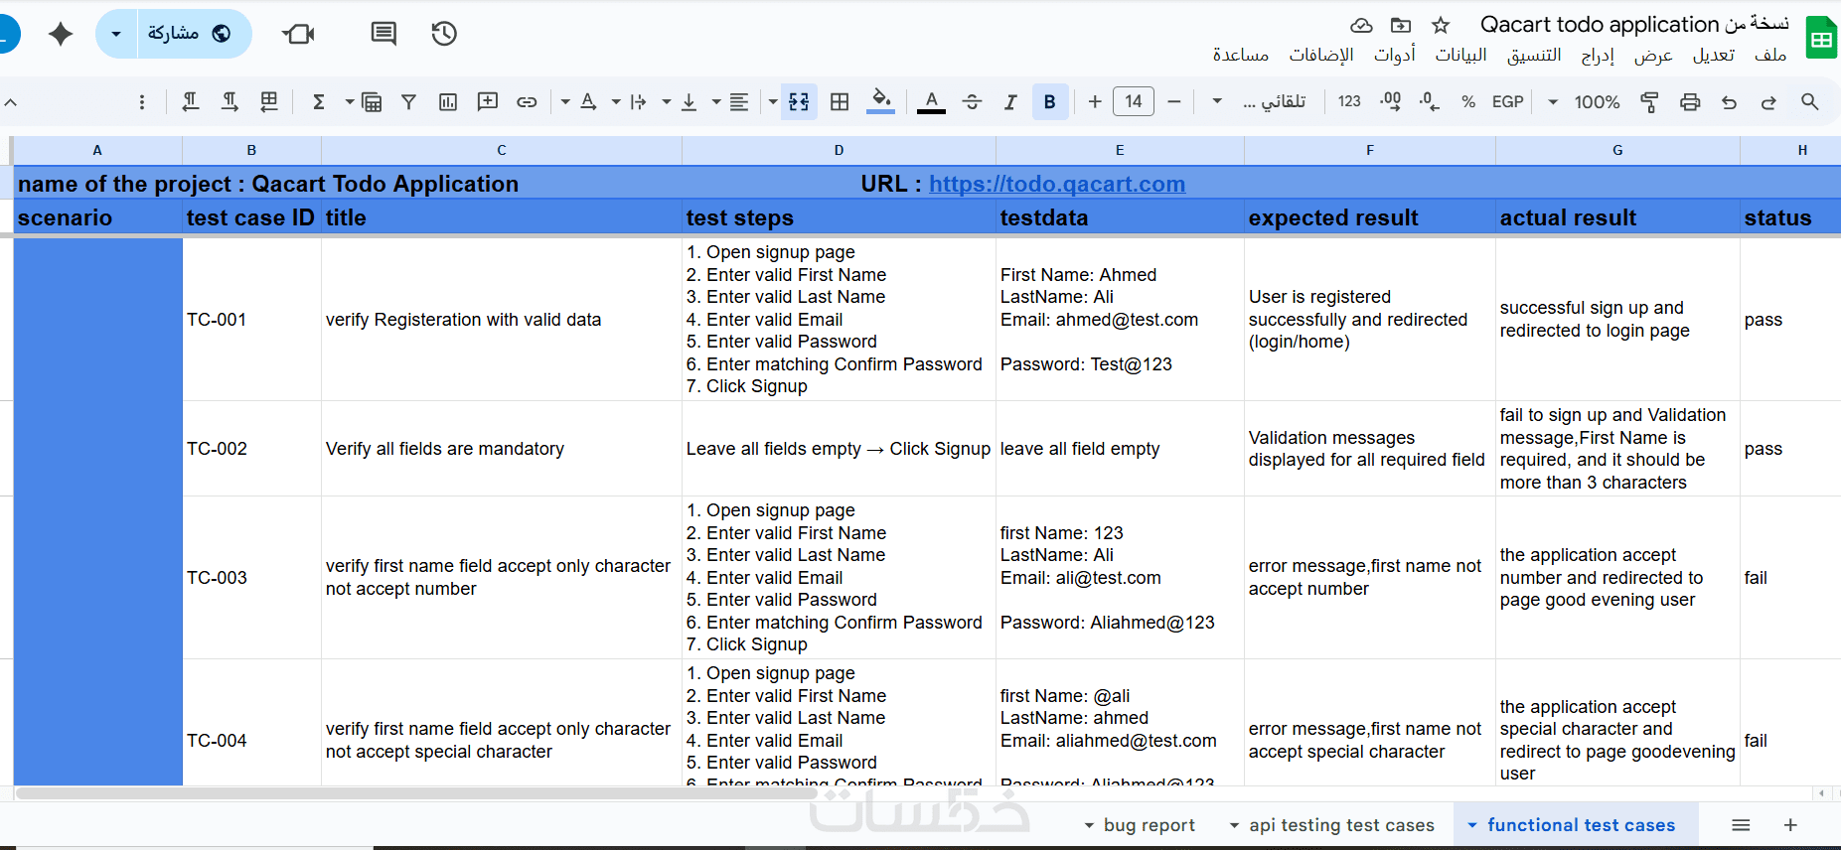Expand merge cells options arrow
The image size is (1841, 850).
pos(772,101)
